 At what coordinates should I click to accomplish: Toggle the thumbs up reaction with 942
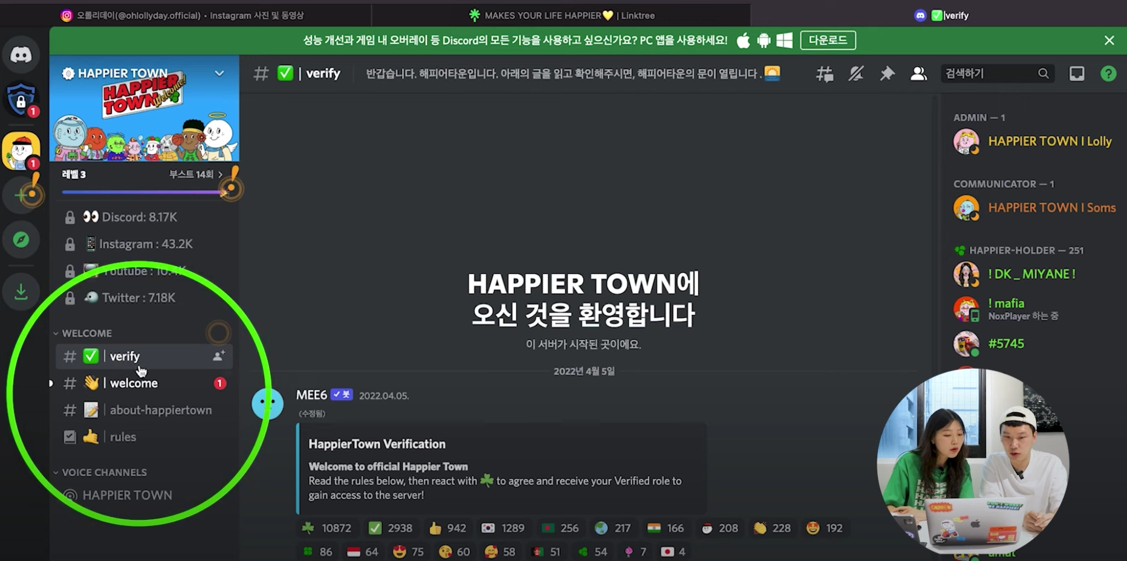447,528
